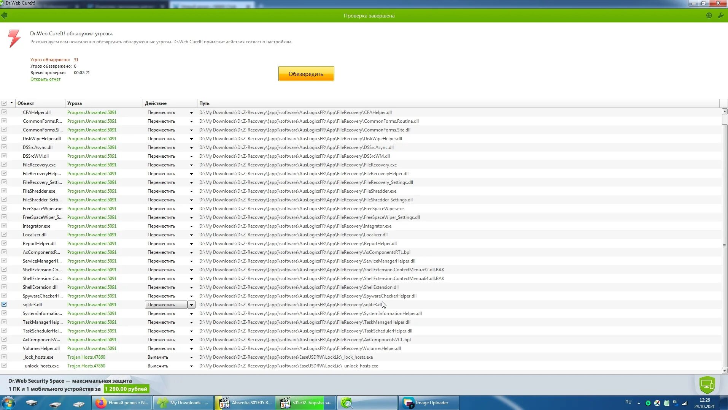This screenshot has height=410, width=728.
Task: Click the network signal tray icon
Action: (685, 403)
